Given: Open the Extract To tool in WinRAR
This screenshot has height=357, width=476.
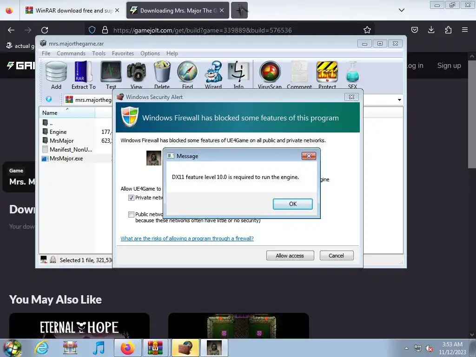Looking at the screenshot, I should point(84,75).
